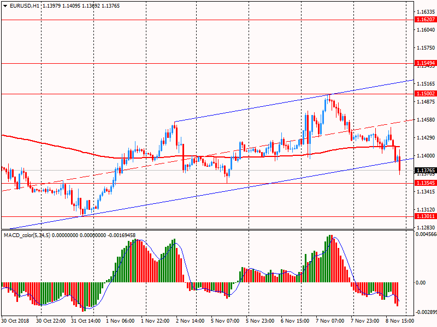Viewport: 437px width, 327px height.
Task: Click the 1.14000 price axis value
Action: point(424,156)
